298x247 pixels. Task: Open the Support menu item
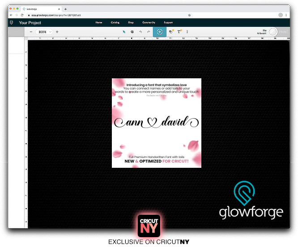pos(168,22)
